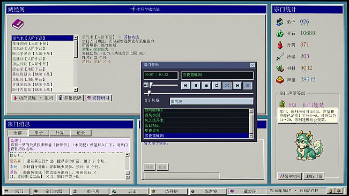Close the 宗门音乐 window
Image resolution: width=349 pixels, height=196 pixels.
point(252,65)
